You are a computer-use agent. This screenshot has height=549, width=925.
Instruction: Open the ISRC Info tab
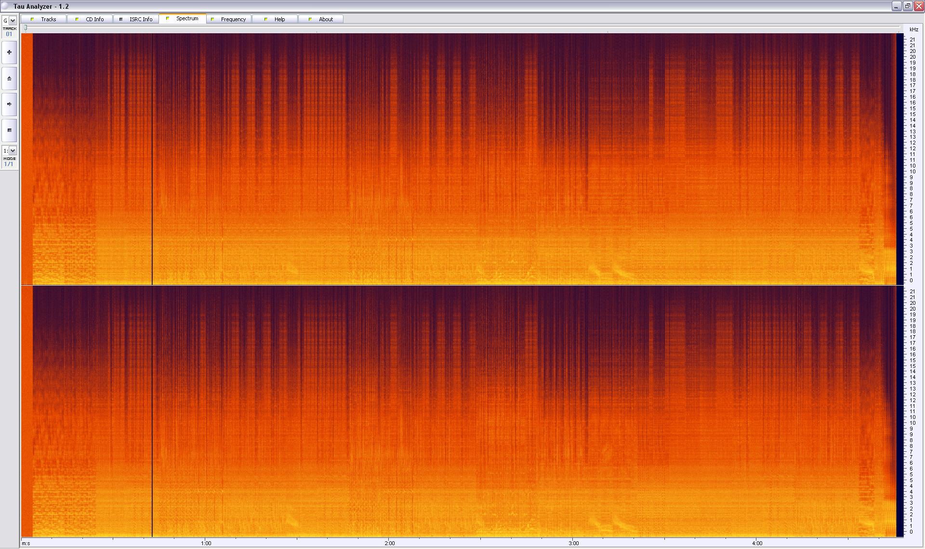(136, 19)
